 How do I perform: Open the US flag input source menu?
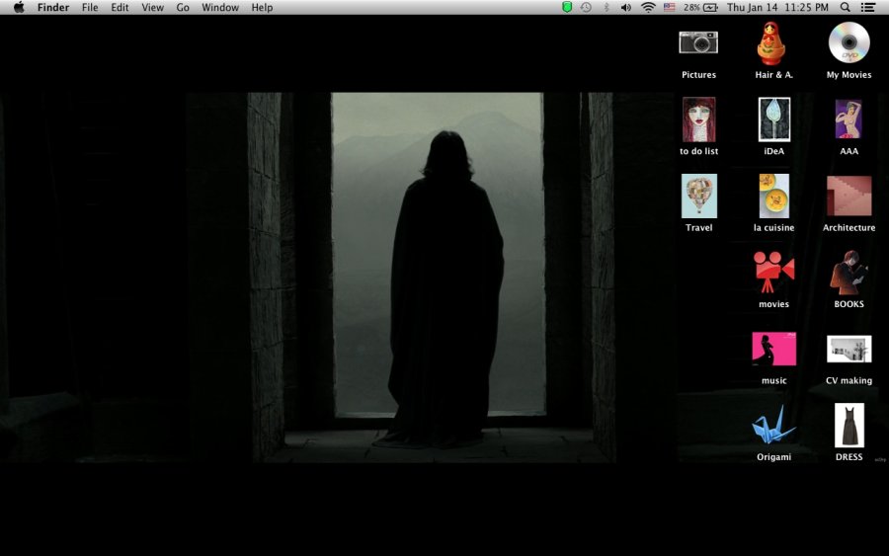pyautogui.click(x=670, y=7)
